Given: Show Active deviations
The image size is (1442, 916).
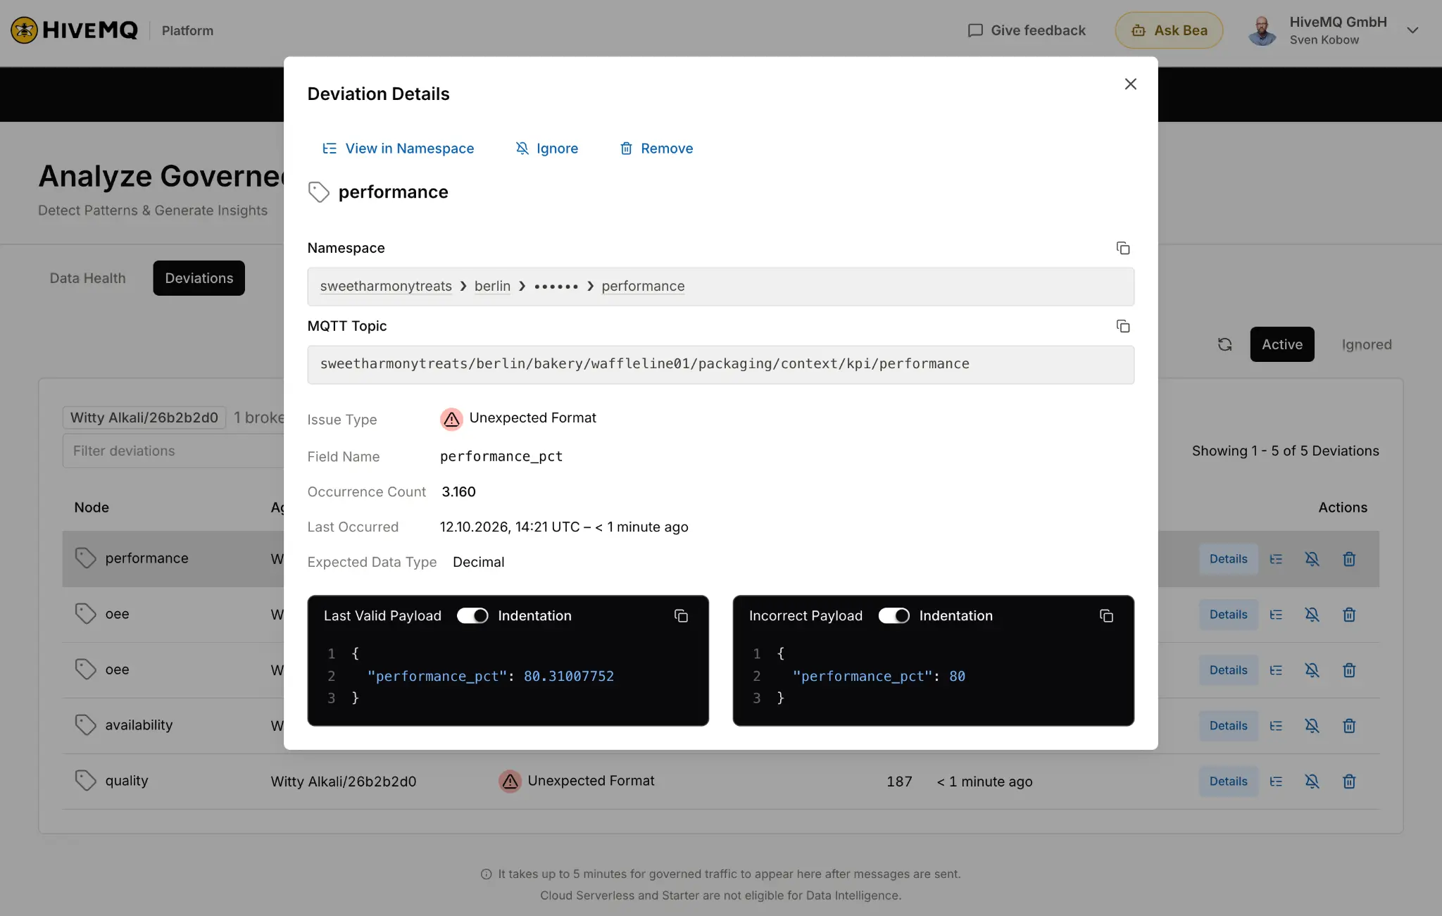Looking at the screenshot, I should [x=1282, y=344].
